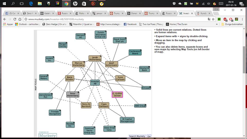This screenshot has height=139, width=247.
Task: Click the Search Muckety input field
Action: (137, 136)
